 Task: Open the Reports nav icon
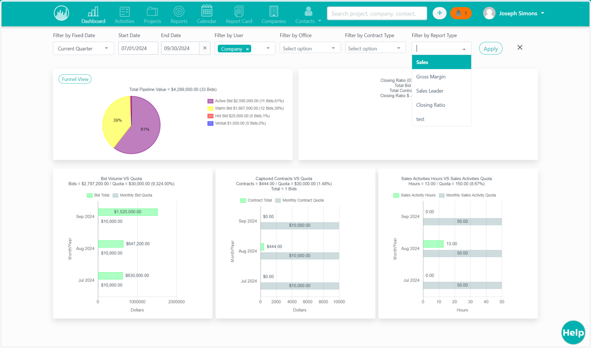point(179,15)
